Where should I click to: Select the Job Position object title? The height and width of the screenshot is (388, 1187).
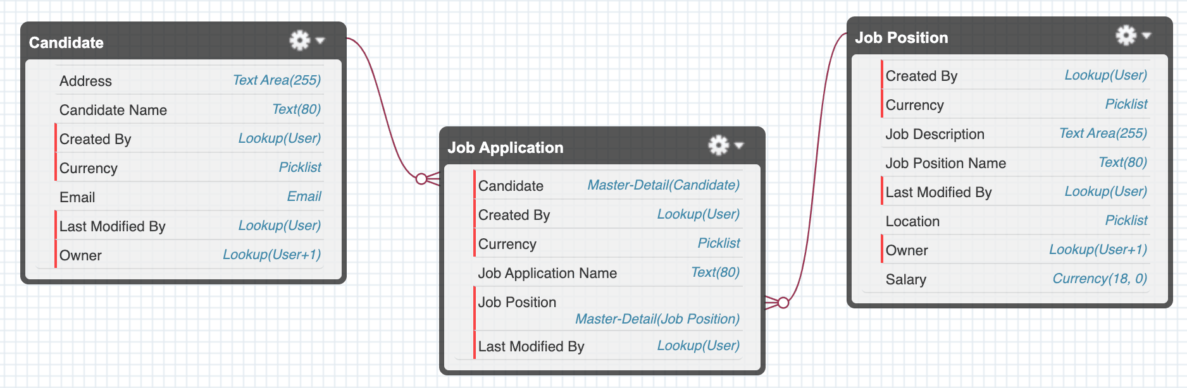[901, 37]
